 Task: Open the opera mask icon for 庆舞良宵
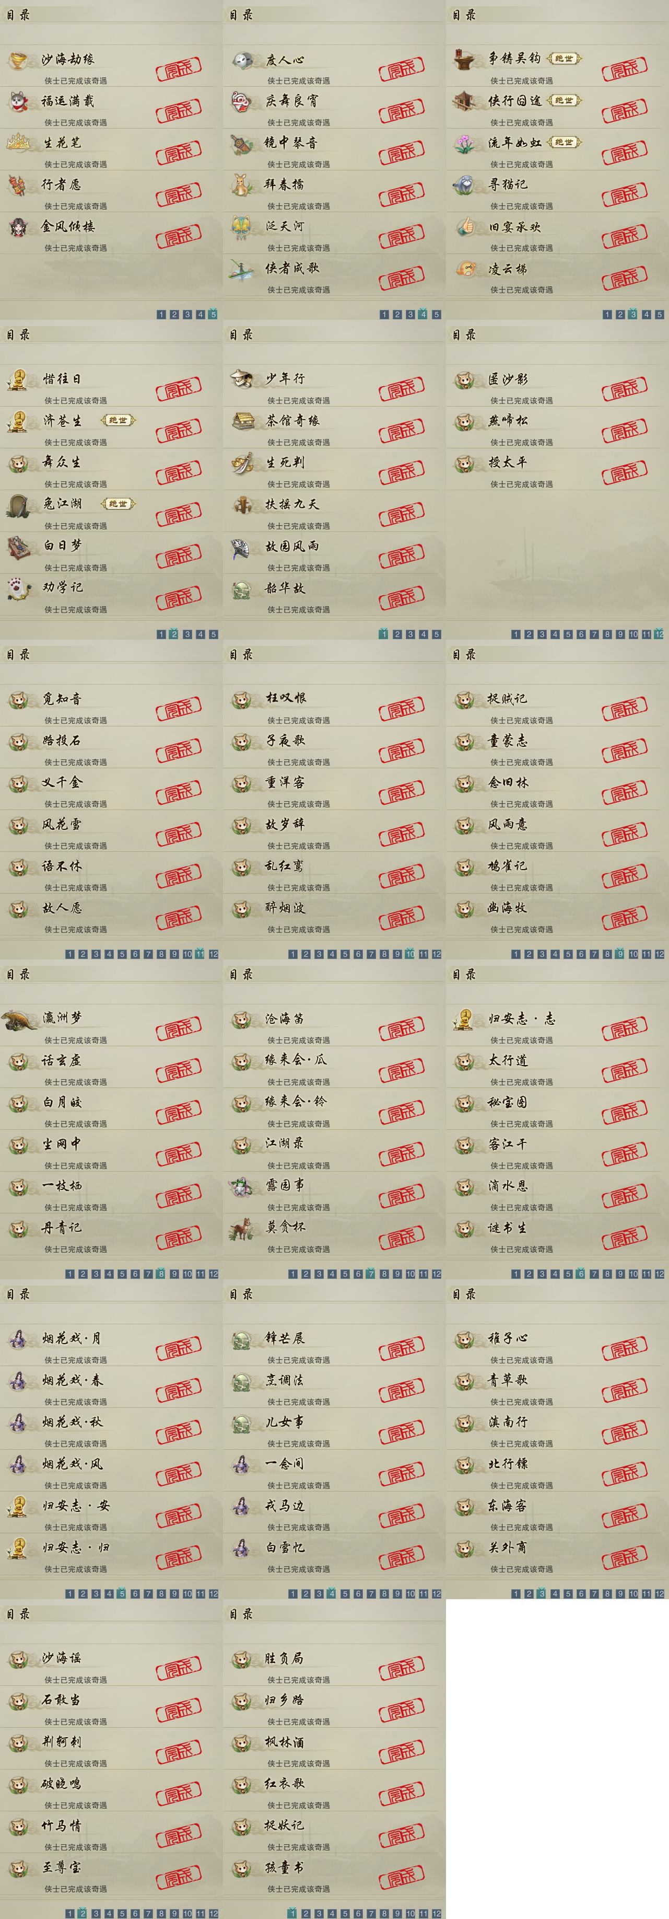(x=241, y=101)
